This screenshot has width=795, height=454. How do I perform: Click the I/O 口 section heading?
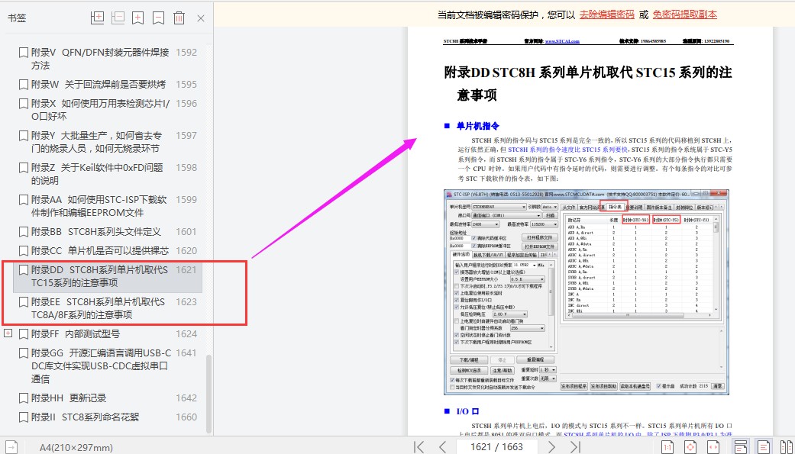click(x=467, y=411)
